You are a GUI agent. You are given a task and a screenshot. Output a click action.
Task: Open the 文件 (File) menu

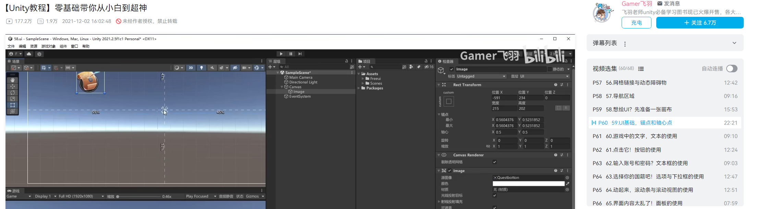(x=11, y=46)
